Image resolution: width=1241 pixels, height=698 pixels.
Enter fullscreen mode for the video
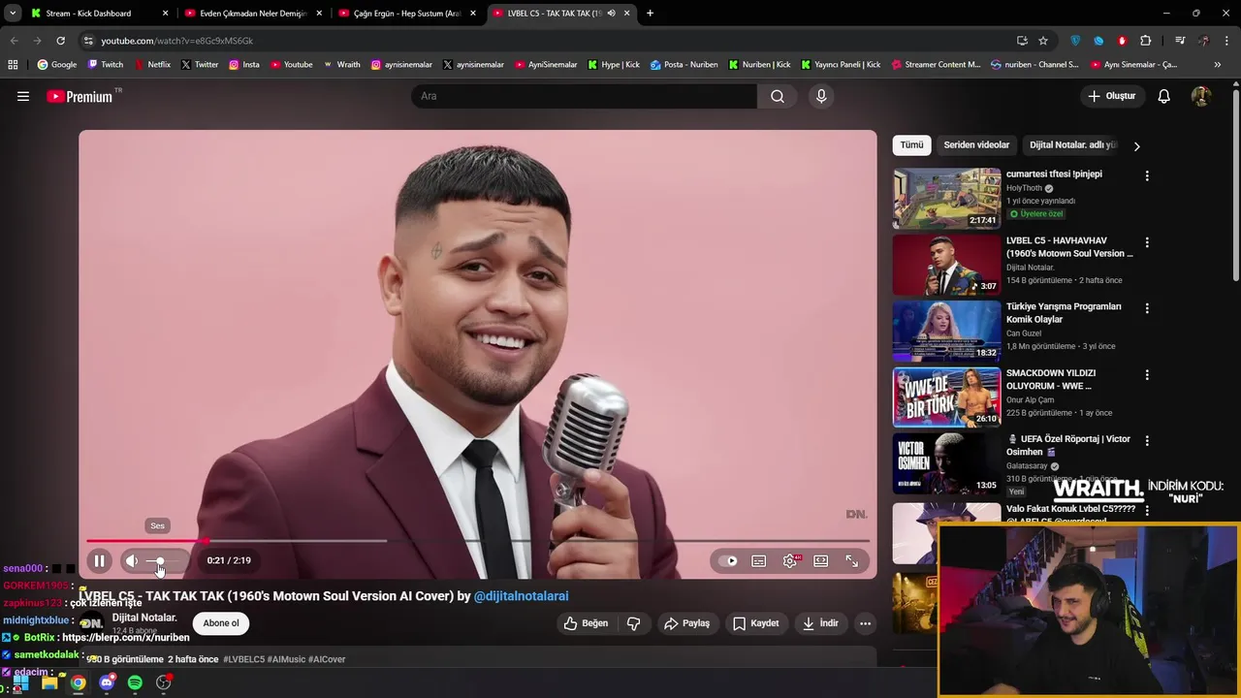852,560
